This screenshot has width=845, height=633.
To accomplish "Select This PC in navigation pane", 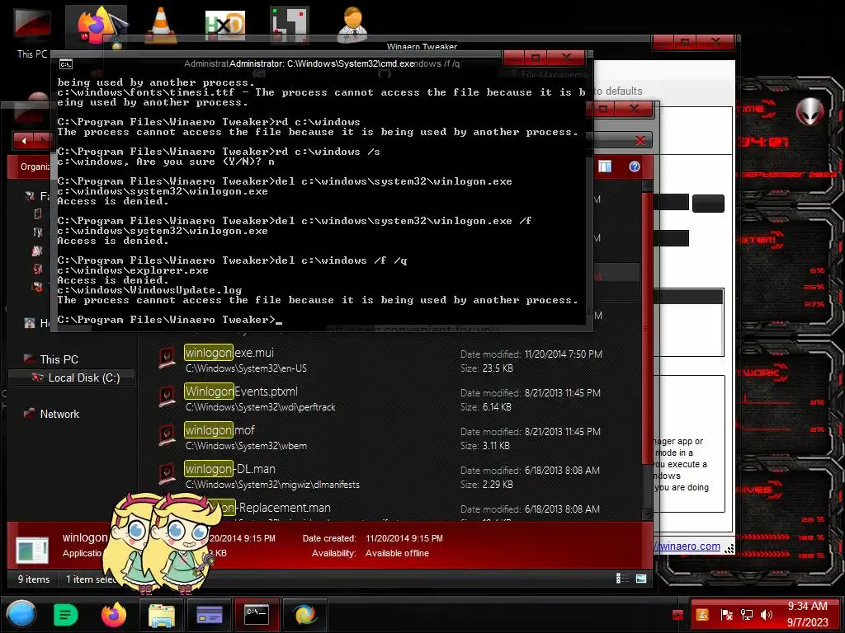I will pos(59,359).
